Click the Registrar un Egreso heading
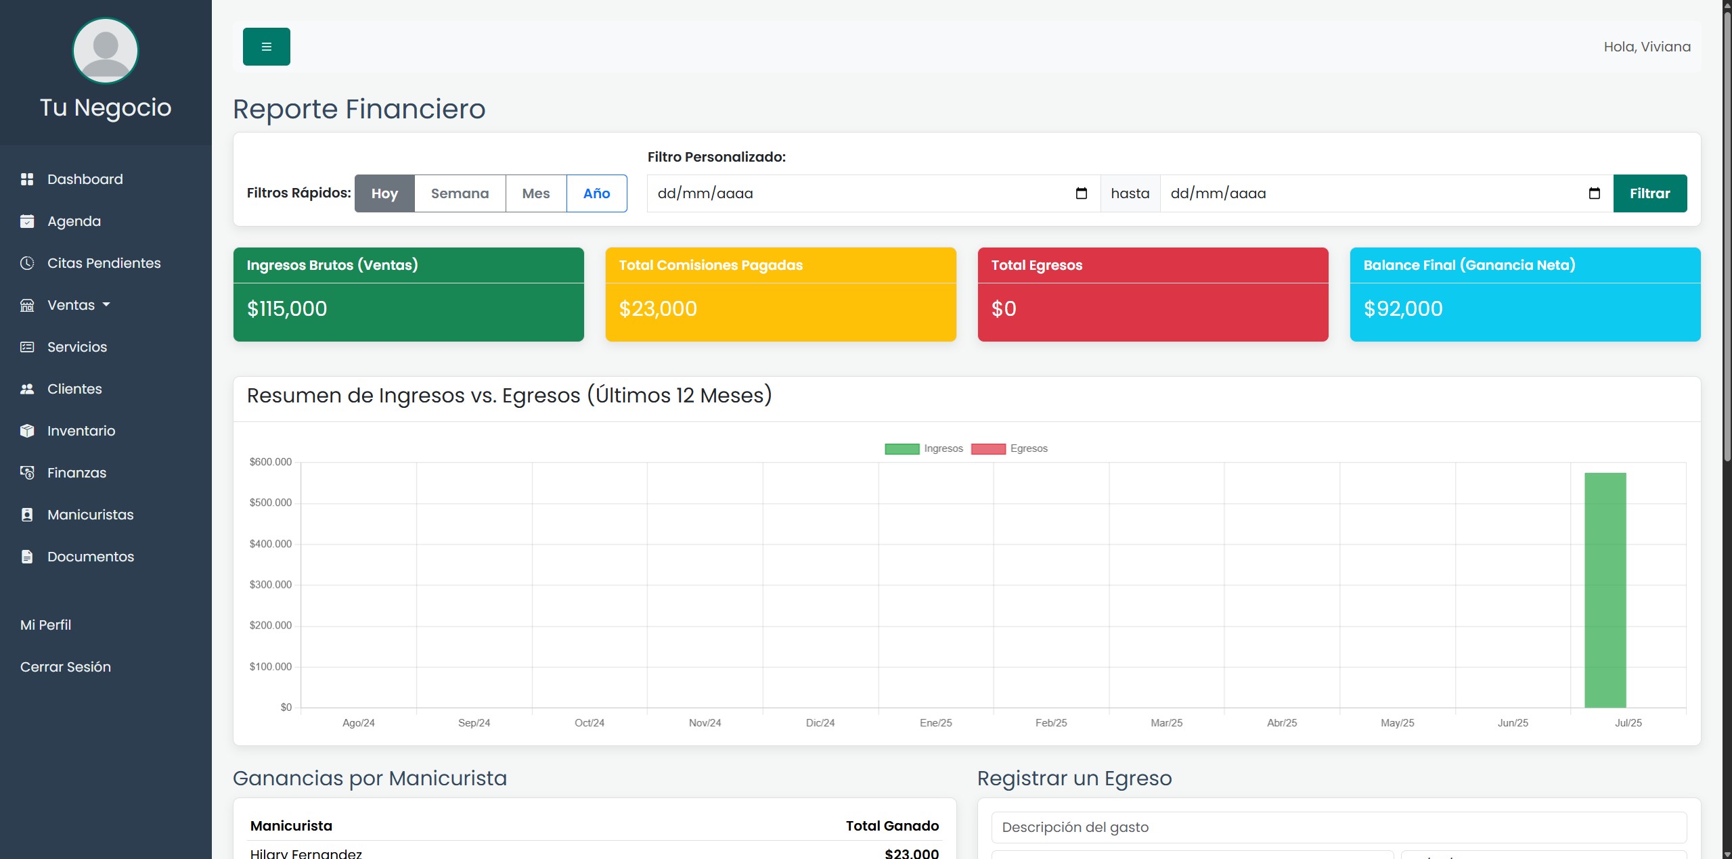The image size is (1732, 859). pos(1075,779)
